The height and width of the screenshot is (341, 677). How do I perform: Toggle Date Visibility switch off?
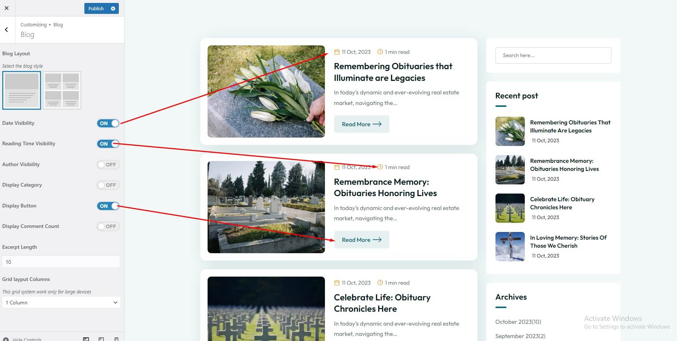tap(108, 123)
